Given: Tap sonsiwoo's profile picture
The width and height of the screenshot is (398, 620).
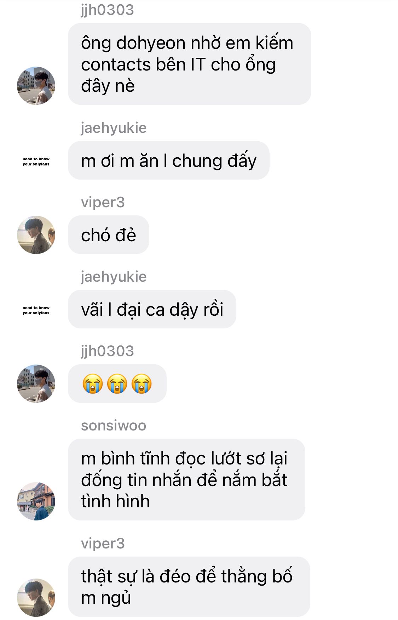Looking at the screenshot, I should click(x=36, y=501).
